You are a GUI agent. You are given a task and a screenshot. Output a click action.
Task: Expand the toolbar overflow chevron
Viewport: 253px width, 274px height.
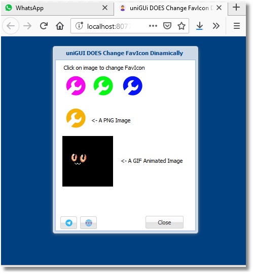tap(216, 26)
